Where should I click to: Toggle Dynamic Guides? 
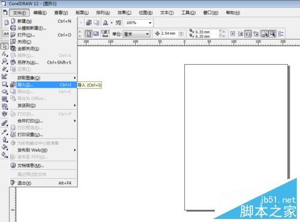pos(256,34)
